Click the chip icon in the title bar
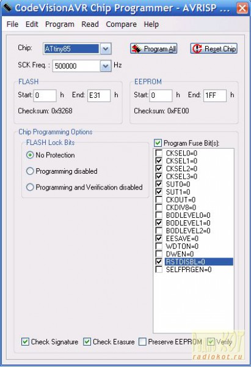This screenshot has height=367, width=251. (7, 8)
